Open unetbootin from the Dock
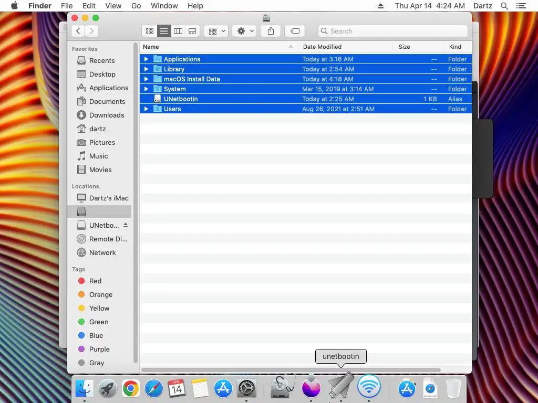The width and height of the screenshot is (538, 403). pyautogui.click(x=340, y=386)
